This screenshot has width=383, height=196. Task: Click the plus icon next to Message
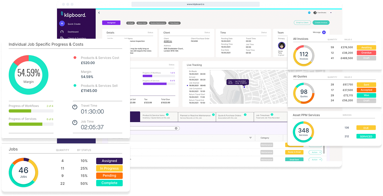pyautogui.click(x=324, y=32)
